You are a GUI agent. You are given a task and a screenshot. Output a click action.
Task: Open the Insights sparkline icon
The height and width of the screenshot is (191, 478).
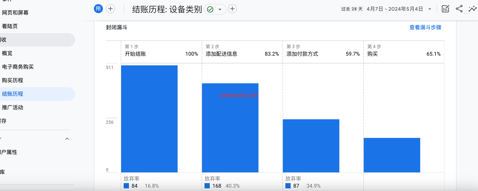[472, 9]
